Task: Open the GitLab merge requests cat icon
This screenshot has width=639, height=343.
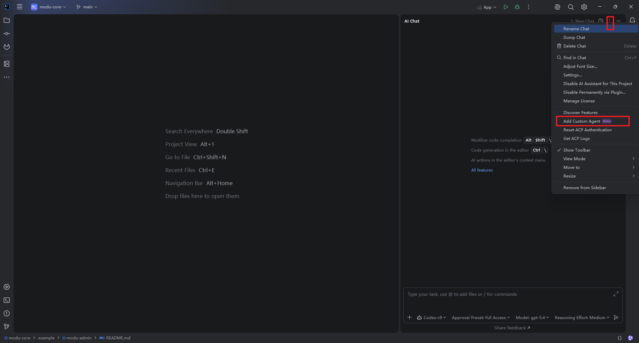Action: pyautogui.click(x=7, y=47)
